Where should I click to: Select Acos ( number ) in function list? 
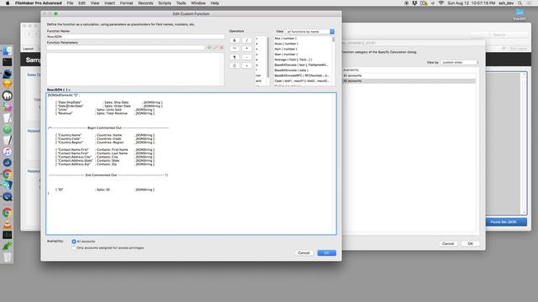286,44
